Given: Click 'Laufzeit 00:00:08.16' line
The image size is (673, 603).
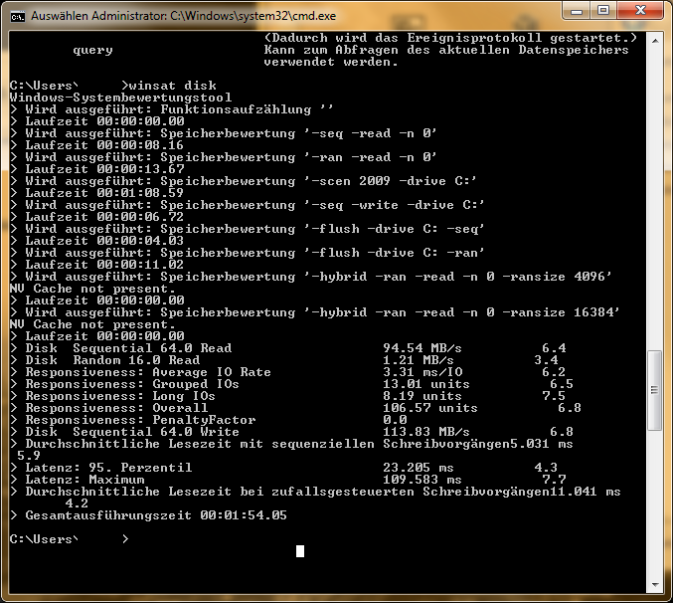Looking at the screenshot, I should pyautogui.click(x=96, y=145).
